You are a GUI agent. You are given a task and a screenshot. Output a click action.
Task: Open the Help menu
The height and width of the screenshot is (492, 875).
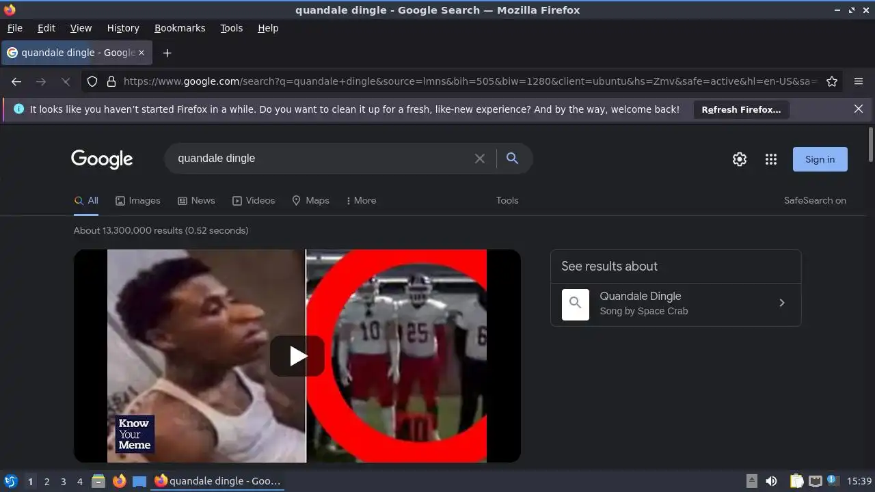click(268, 28)
